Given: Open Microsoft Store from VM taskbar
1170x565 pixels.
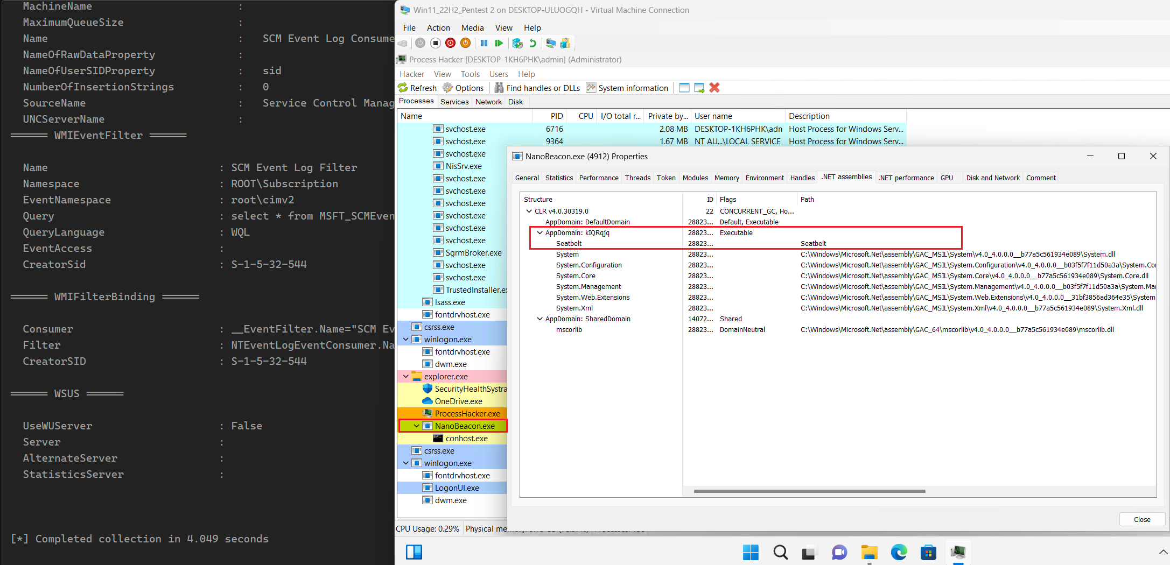Looking at the screenshot, I should pos(928,552).
